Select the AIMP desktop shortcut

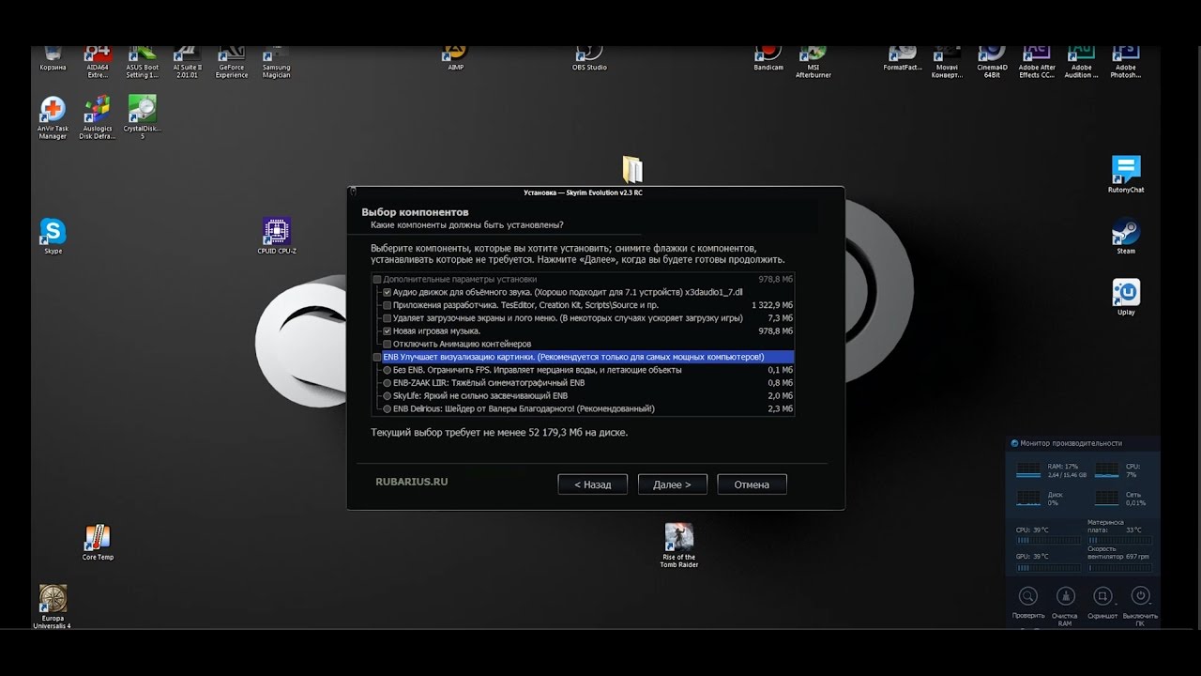455,57
